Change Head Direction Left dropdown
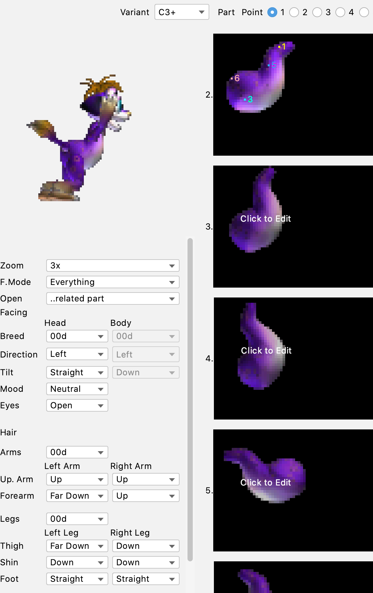This screenshot has width=373, height=593. (77, 354)
